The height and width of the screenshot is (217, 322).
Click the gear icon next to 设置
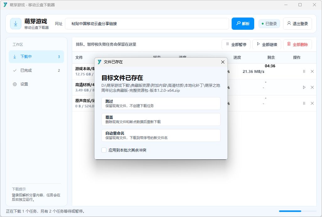[x=15, y=84]
